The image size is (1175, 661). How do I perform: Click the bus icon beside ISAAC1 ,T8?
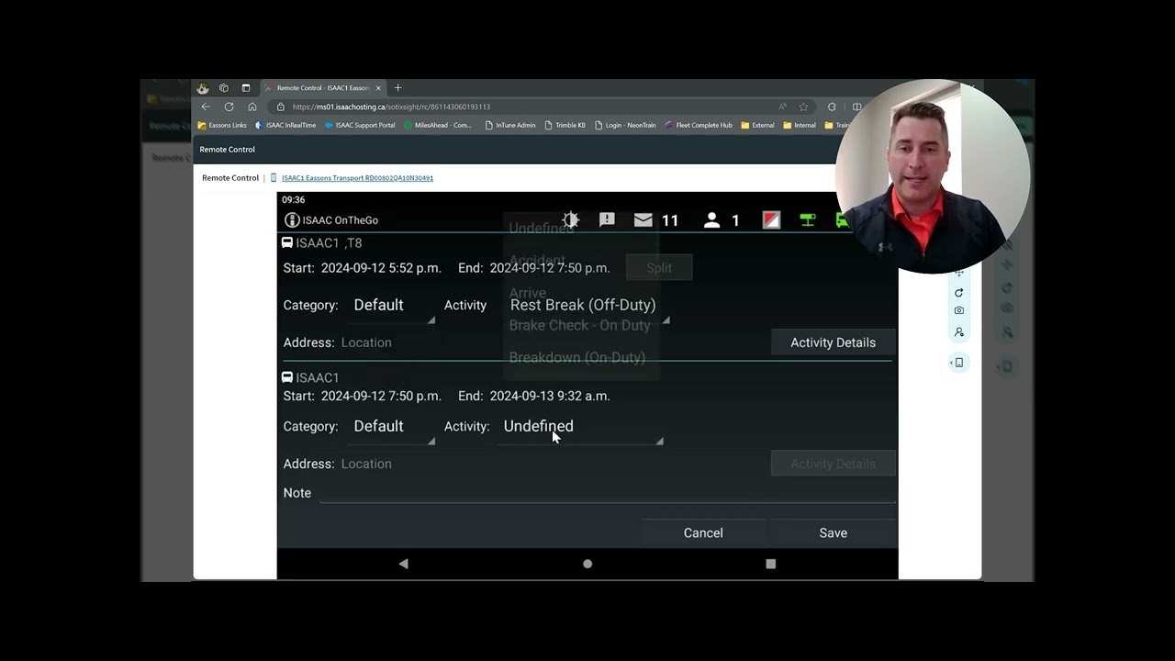287,243
